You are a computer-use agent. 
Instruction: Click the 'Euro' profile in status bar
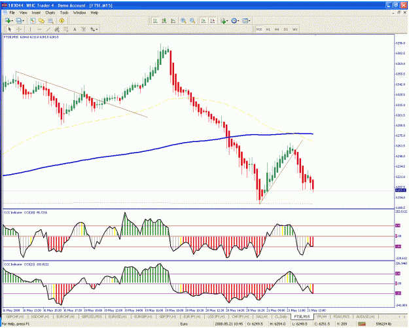pyautogui.click(x=184, y=324)
